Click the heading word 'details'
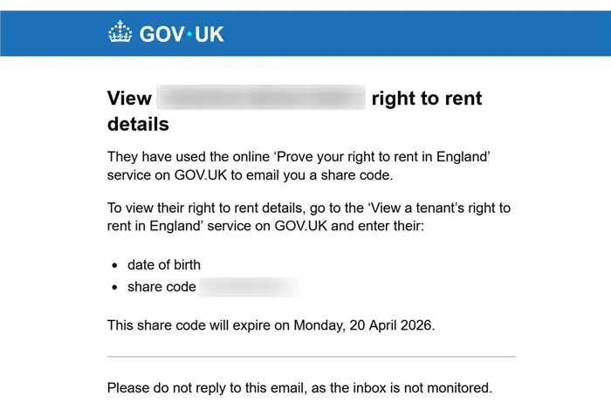The image size is (611, 416). click(x=138, y=124)
